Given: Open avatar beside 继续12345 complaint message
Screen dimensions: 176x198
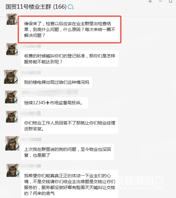Looking at the screenshot, I should pyautogui.click(x=11, y=97).
